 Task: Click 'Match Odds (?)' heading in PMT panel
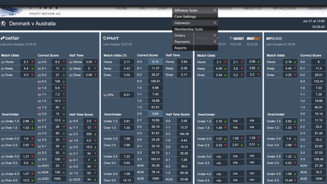pyautogui.click(x=115, y=55)
